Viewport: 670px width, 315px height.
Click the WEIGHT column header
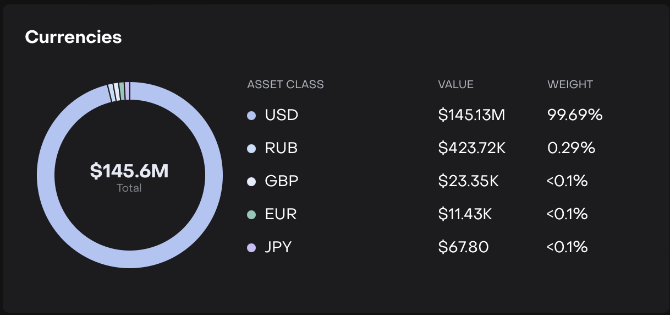tap(570, 85)
